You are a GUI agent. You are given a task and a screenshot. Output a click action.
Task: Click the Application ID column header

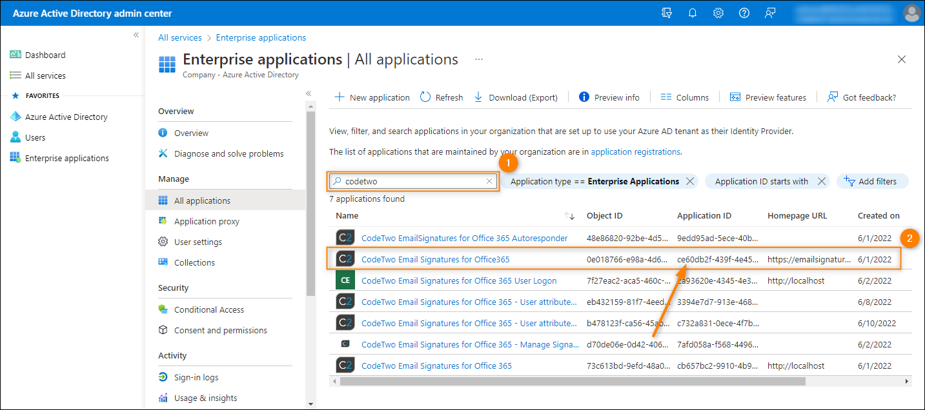coord(704,216)
